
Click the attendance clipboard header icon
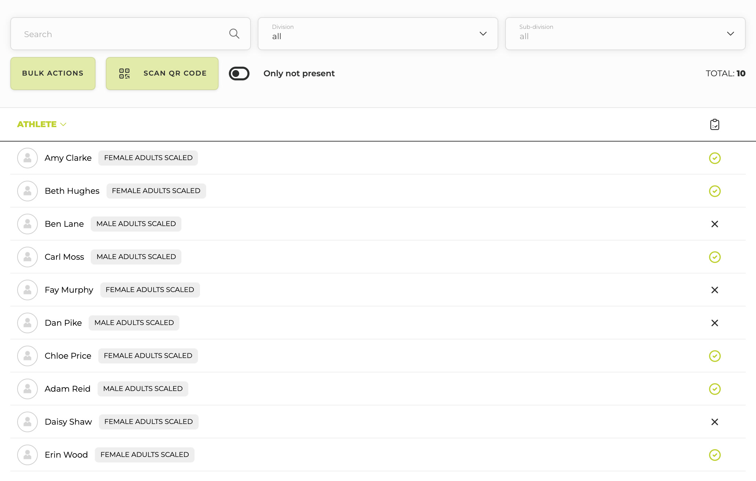click(x=715, y=124)
